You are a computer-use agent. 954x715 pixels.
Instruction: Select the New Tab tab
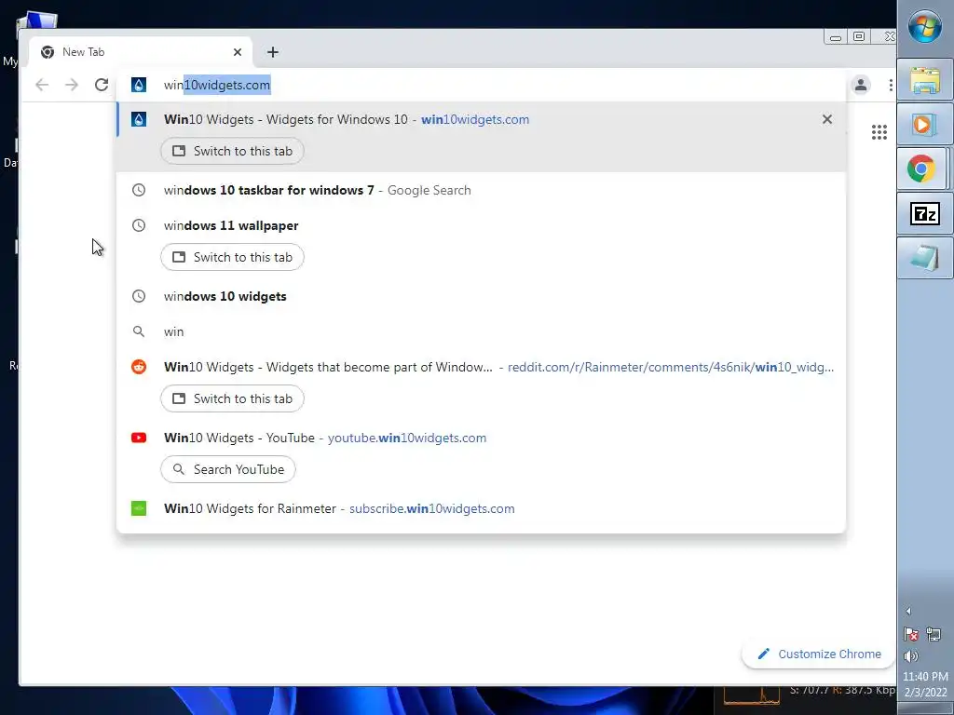coord(142,52)
